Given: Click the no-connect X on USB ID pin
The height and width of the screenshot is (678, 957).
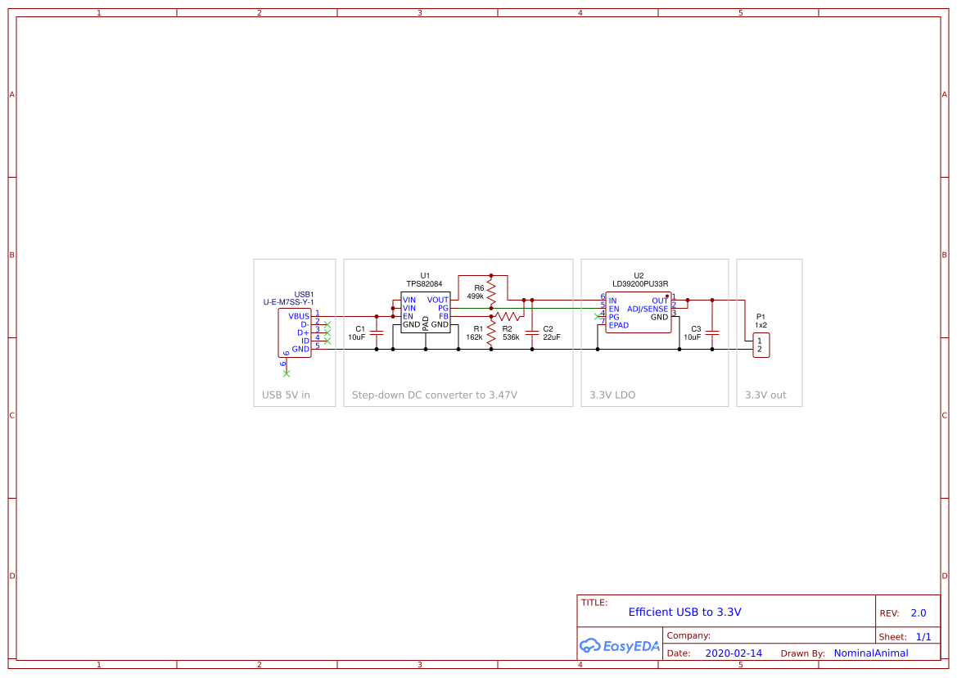Looking at the screenshot, I should (x=327, y=341).
